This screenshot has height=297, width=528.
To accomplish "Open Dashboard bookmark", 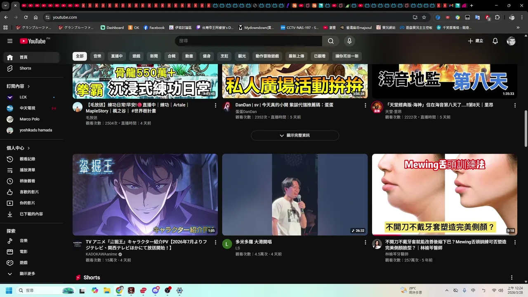I will (112, 28).
